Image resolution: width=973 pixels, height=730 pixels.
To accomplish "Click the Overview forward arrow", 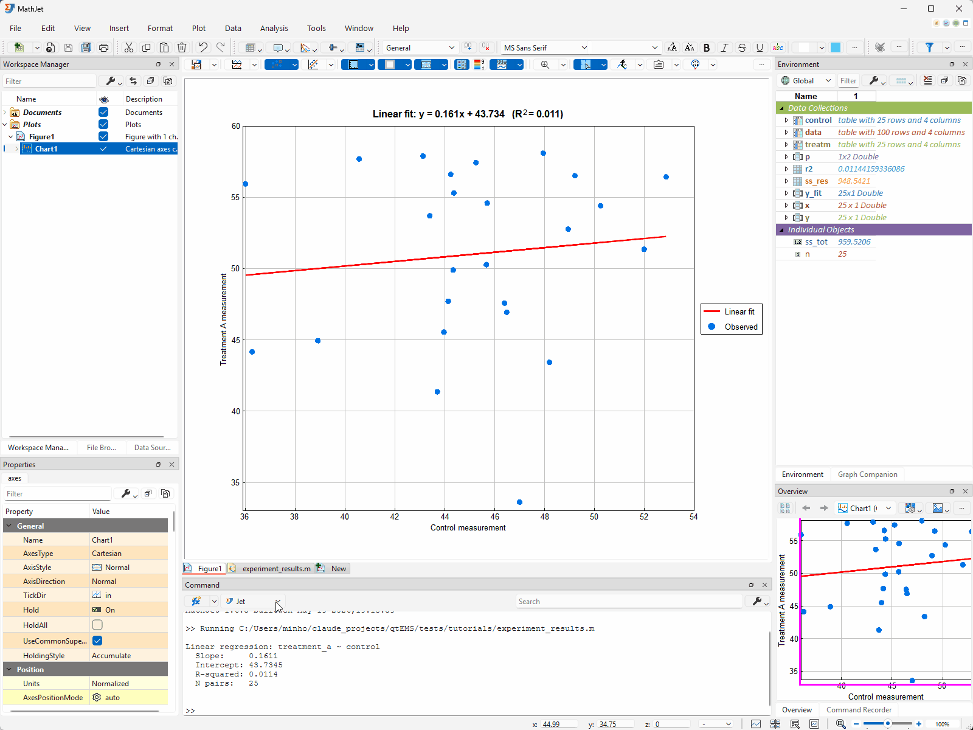I will pyautogui.click(x=824, y=508).
